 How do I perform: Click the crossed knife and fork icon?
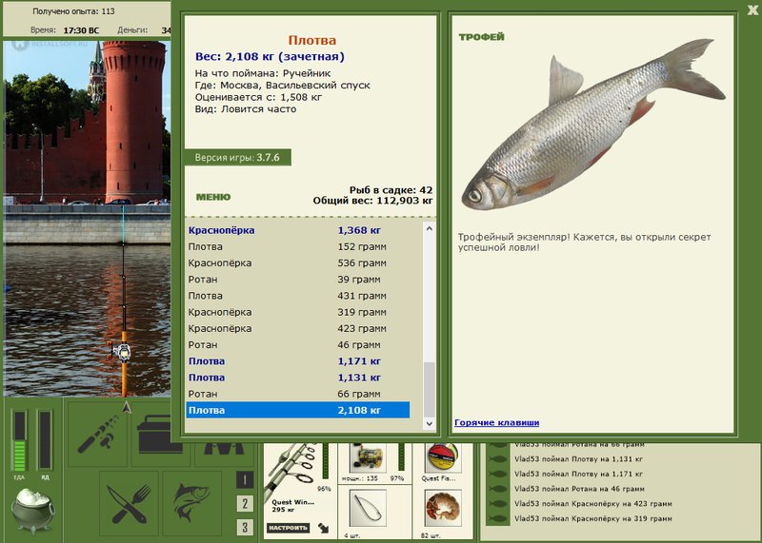(x=129, y=503)
